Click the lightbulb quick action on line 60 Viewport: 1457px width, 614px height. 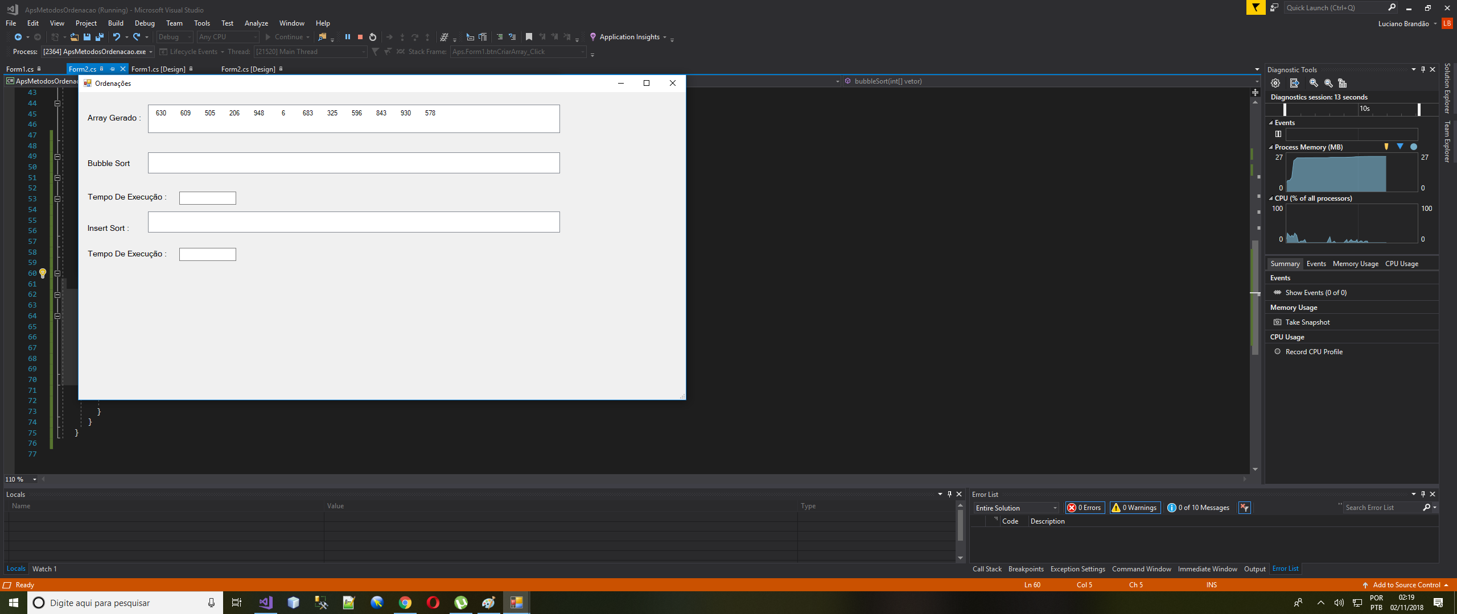pos(43,273)
